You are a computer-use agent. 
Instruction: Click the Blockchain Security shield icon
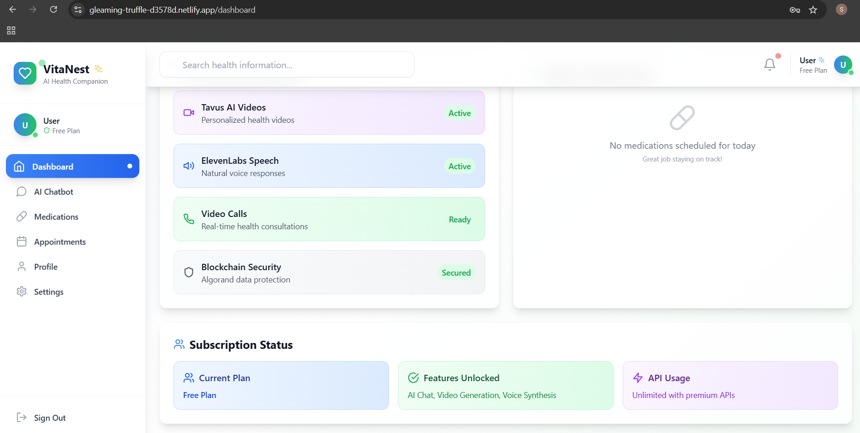[x=189, y=272]
